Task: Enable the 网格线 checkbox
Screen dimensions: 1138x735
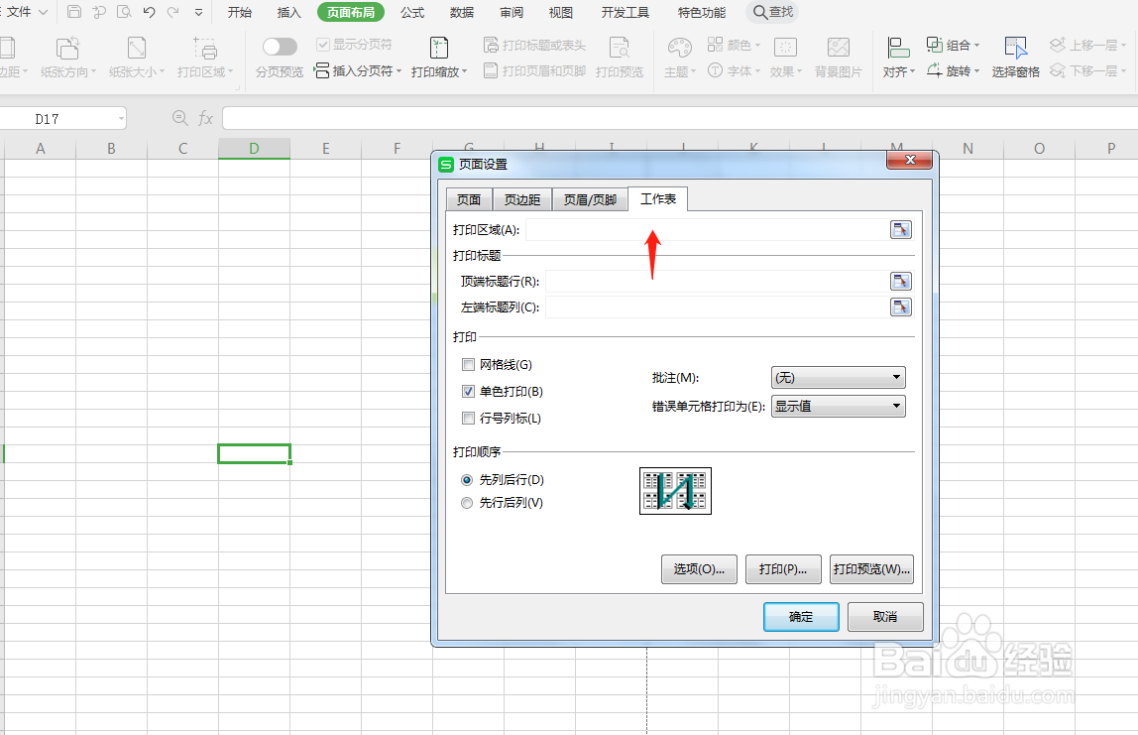Action: coord(468,364)
